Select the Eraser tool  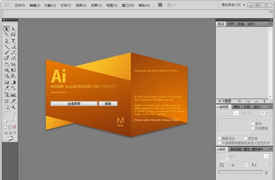pyautogui.click(x=13, y=58)
